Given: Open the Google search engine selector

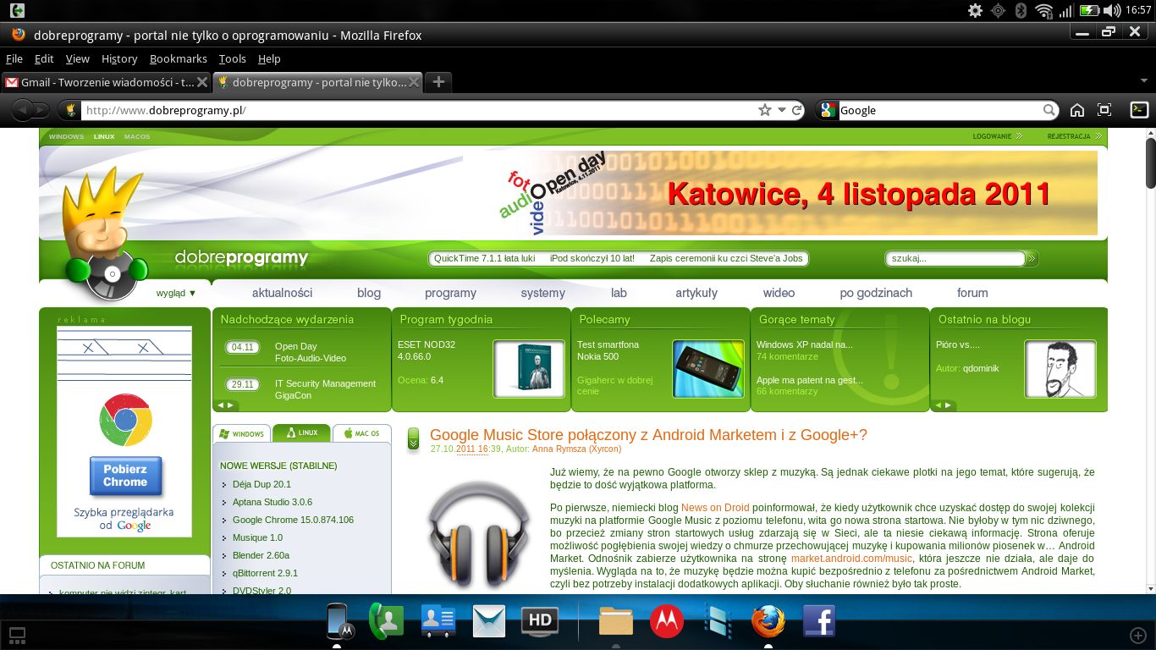Looking at the screenshot, I should (x=828, y=110).
